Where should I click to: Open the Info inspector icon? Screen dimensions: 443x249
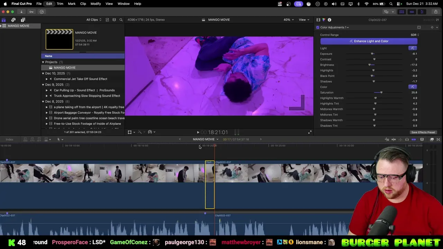pyautogui.click(x=329, y=20)
